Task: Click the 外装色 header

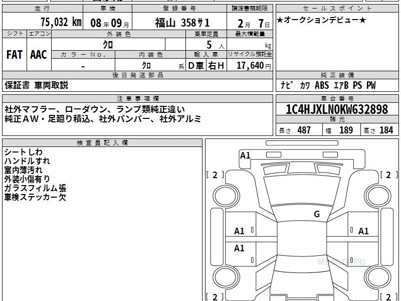Action: pyautogui.click(x=119, y=34)
